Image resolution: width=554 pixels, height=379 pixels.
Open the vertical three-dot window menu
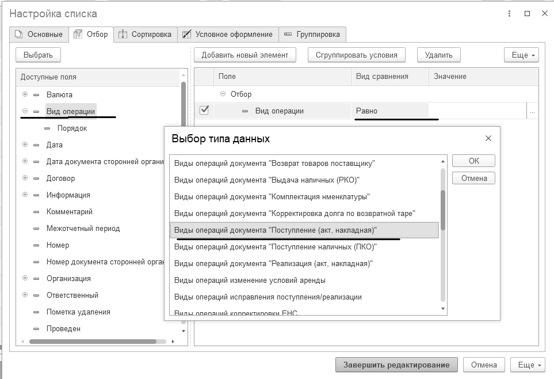tap(510, 13)
